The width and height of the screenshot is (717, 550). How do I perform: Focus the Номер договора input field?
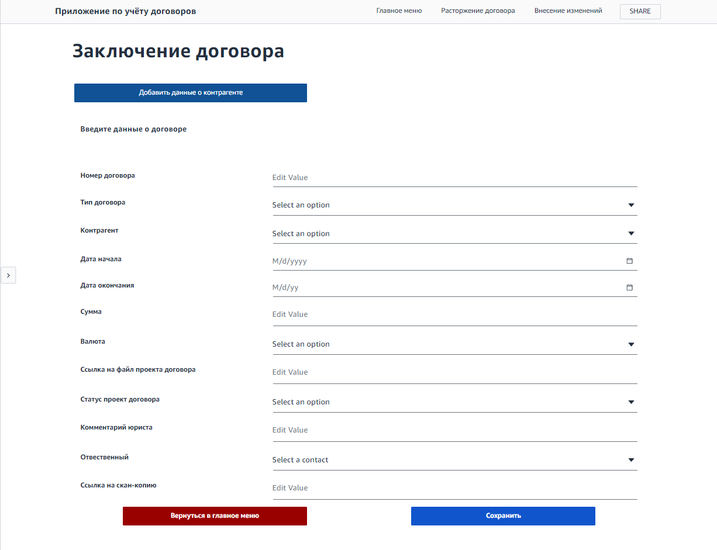click(x=455, y=178)
